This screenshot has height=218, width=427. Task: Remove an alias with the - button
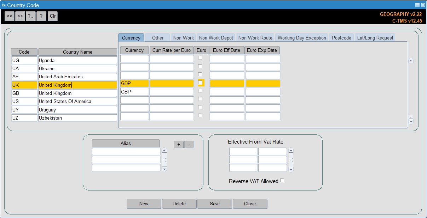click(x=189, y=145)
